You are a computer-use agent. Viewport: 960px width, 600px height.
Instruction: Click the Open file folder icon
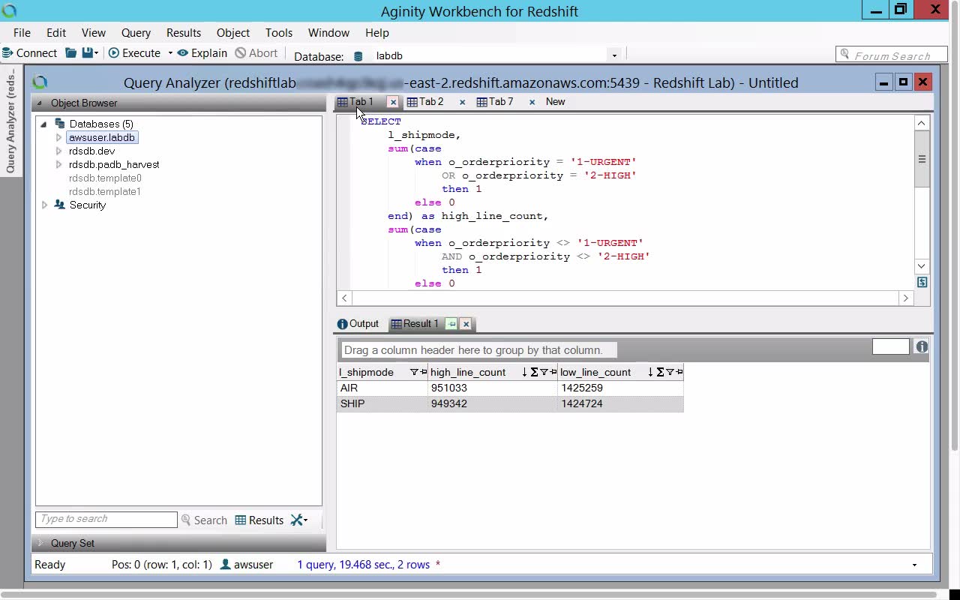[70, 53]
